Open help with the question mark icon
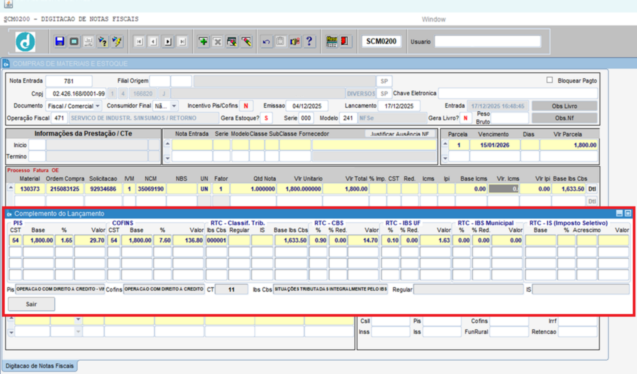This screenshot has height=374, width=637. coord(309,42)
